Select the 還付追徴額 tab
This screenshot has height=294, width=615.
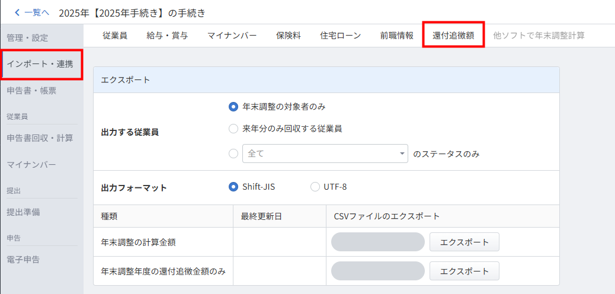point(454,36)
